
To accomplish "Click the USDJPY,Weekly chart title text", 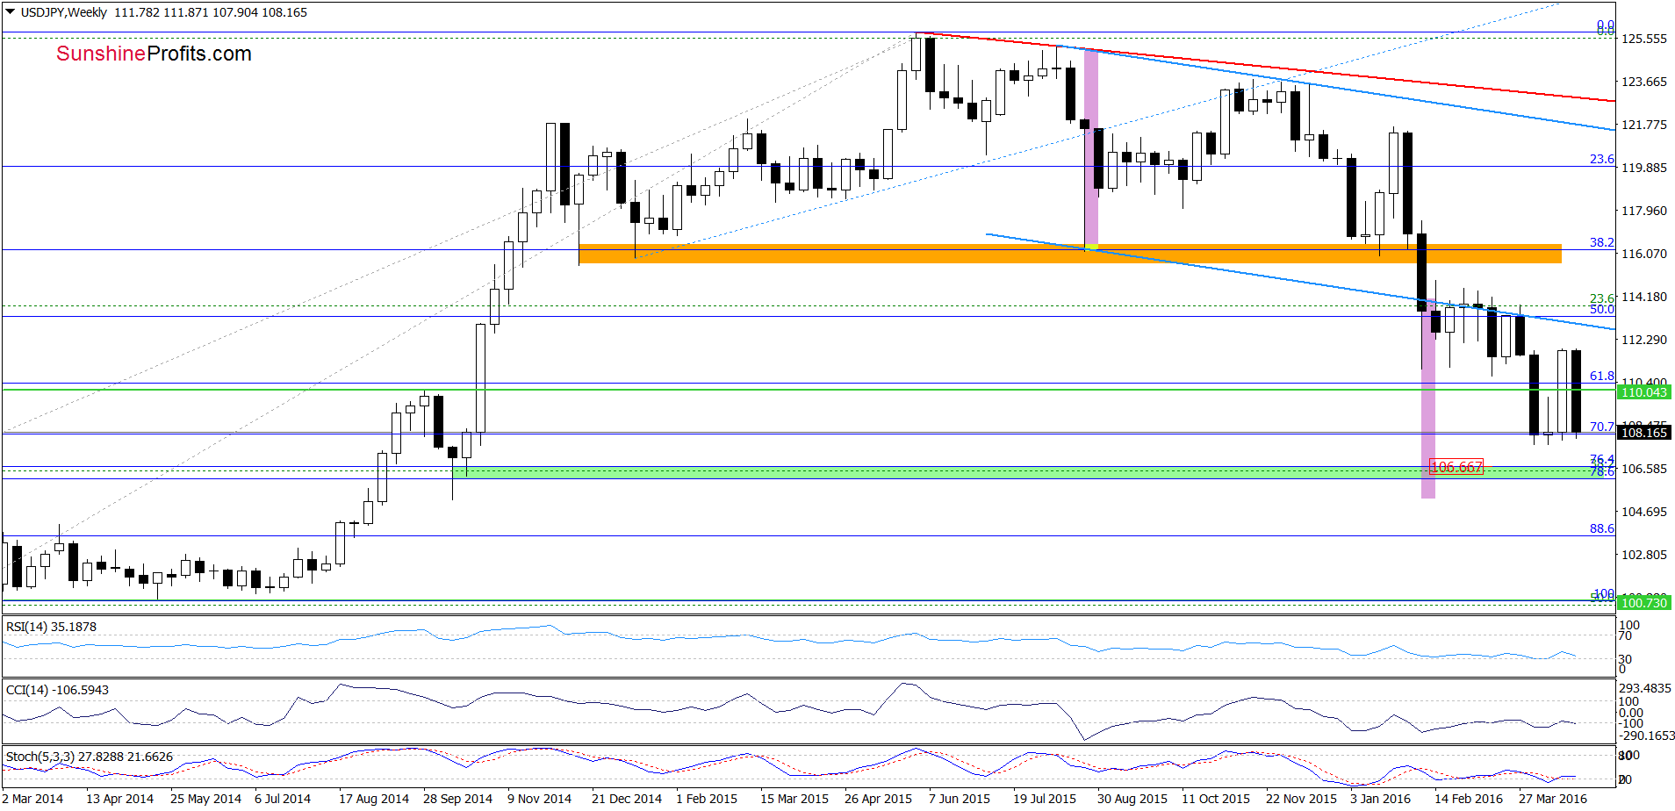I will pos(64,12).
